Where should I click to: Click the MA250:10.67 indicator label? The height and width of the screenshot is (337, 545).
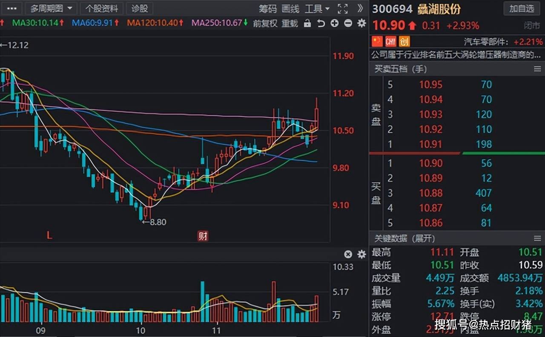[x=220, y=23]
